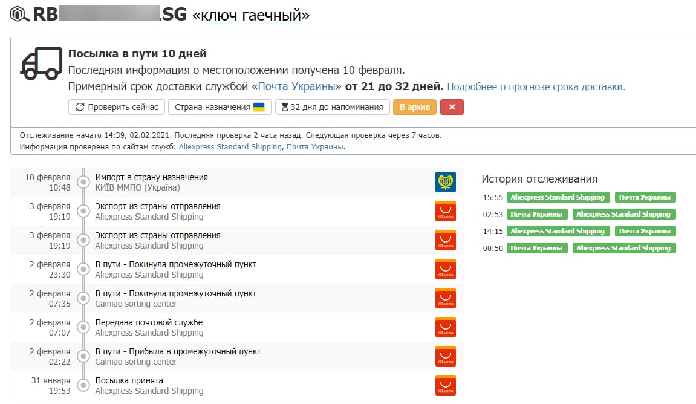Select timeline marker for 31 января 19:53

coord(83,385)
